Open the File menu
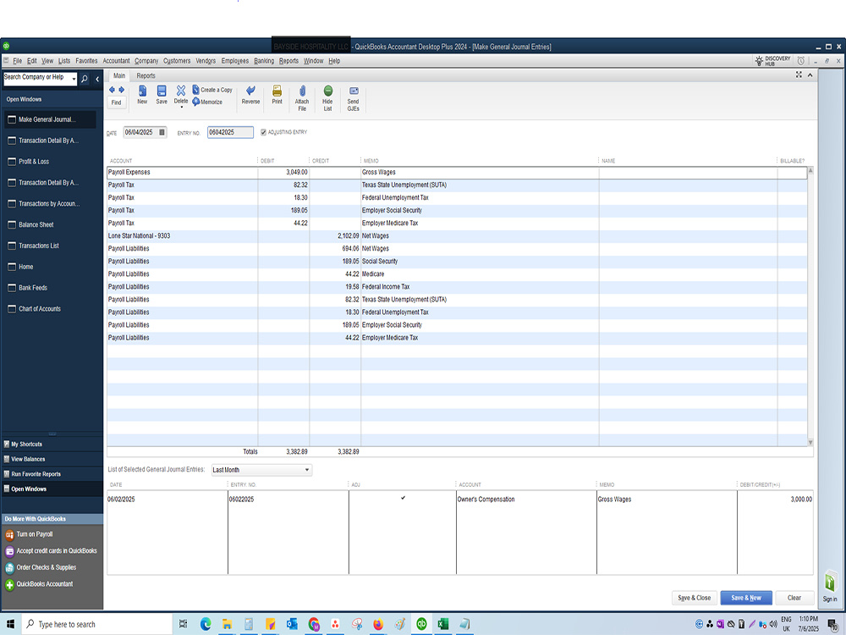This screenshot has width=846, height=635. (17, 61)
